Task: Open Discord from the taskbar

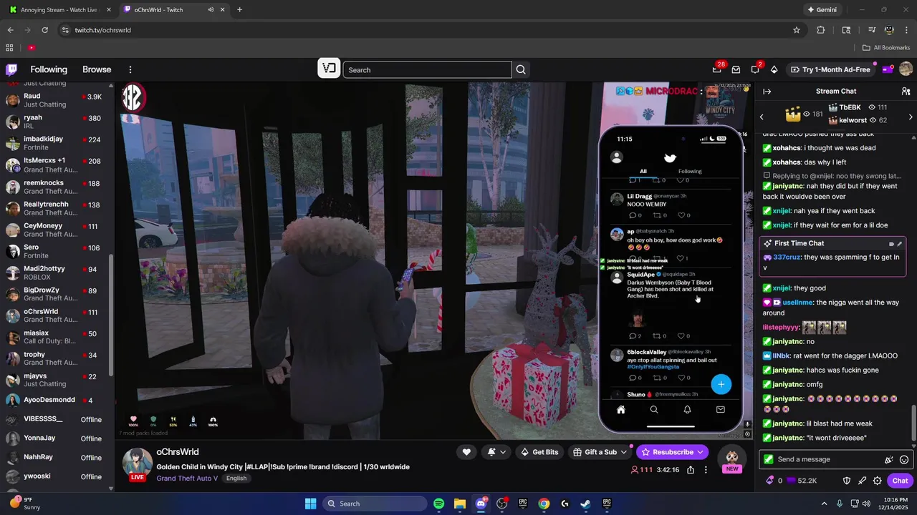Action: click(x=481, y=504)
